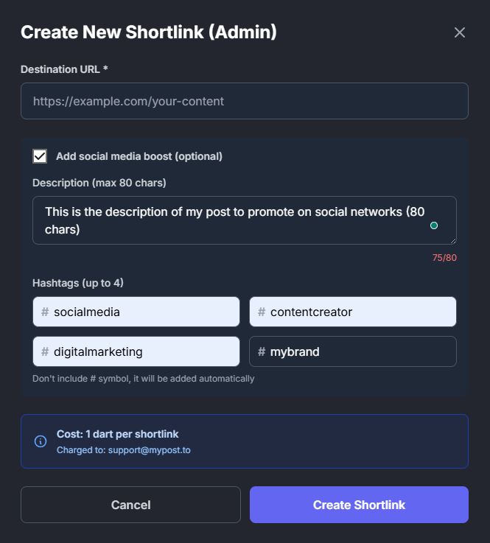The width and height of the screenshot is (490, 543).
Task: Click the green dot in description box
Action: click(434, 225)
